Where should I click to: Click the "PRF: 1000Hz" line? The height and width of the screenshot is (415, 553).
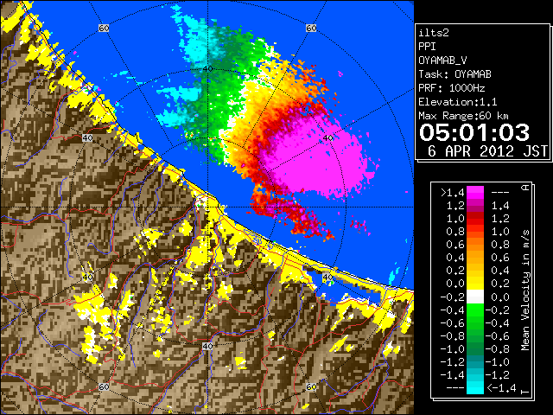(452, 88)
